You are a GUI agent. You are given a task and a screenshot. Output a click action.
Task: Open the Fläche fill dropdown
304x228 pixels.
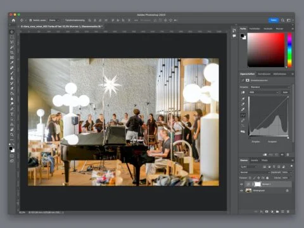click(291, 178)
